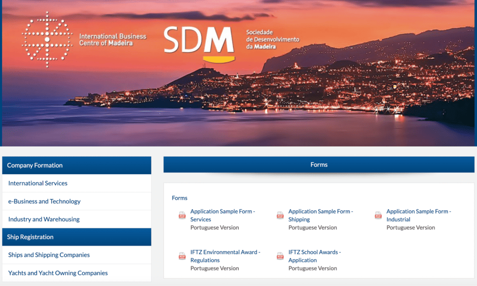Viewport: 477px width, 286px height.
Task: Select e-Business and Technology in sidebar
Action: coord(44,201)
